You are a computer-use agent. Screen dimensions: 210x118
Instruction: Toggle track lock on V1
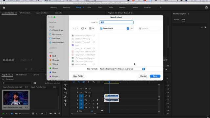coord(77,96)
